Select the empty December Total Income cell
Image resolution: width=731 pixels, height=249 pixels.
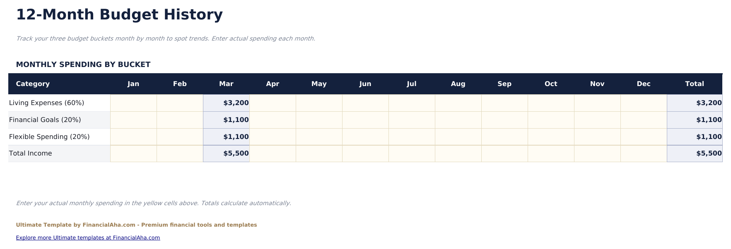[644, 153]
